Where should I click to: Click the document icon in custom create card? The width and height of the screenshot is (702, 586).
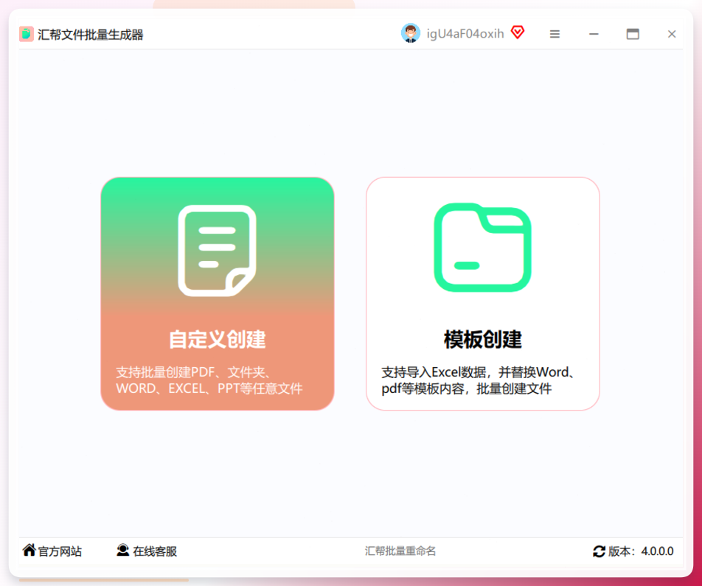(x=217, y=251)
